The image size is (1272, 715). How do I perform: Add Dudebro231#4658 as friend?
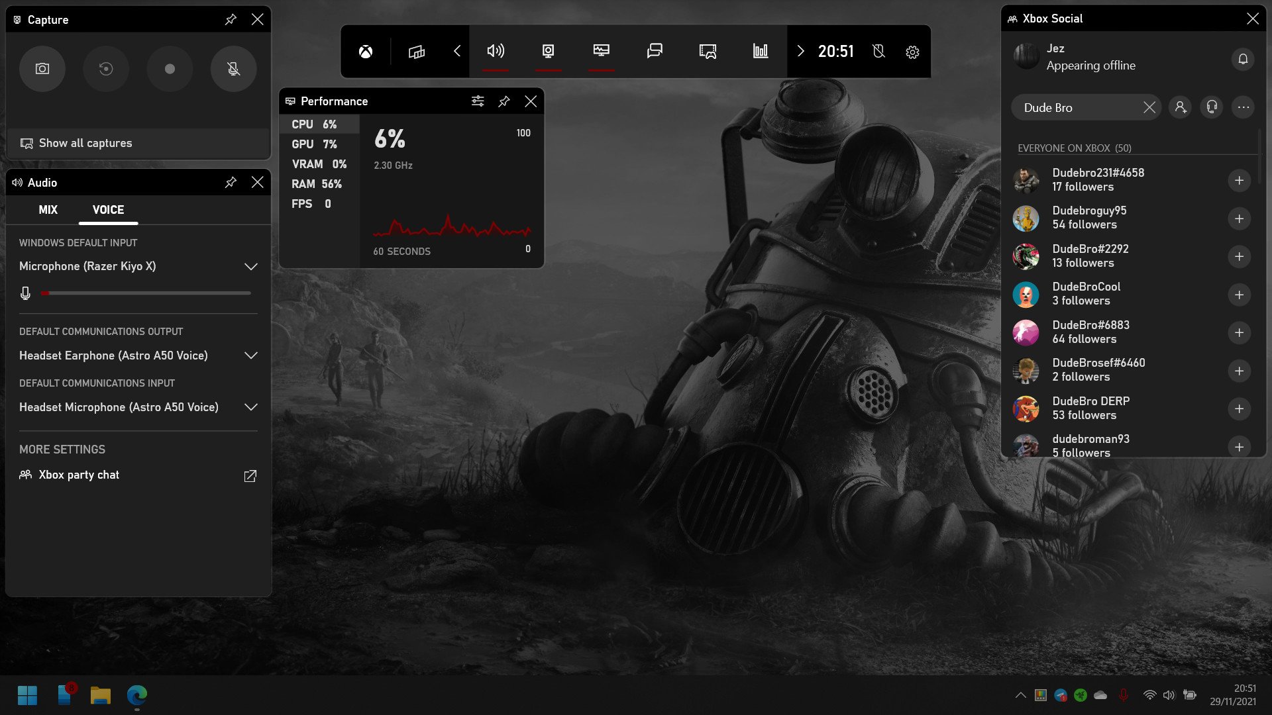(1239, 181)
